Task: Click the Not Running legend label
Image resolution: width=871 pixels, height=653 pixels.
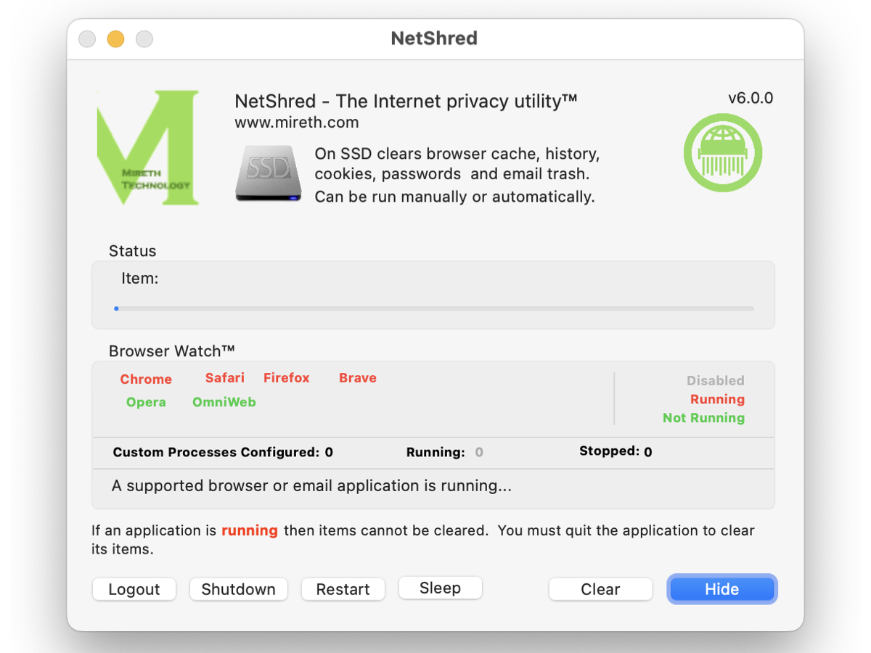Action: coord(703,418)
